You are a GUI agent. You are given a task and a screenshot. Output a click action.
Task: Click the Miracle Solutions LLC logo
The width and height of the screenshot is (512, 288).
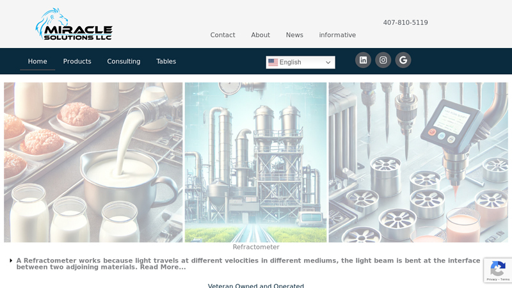pos(74,24)
